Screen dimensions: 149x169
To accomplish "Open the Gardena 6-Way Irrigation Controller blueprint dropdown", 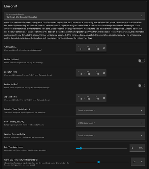I will (x=74, y=16).
